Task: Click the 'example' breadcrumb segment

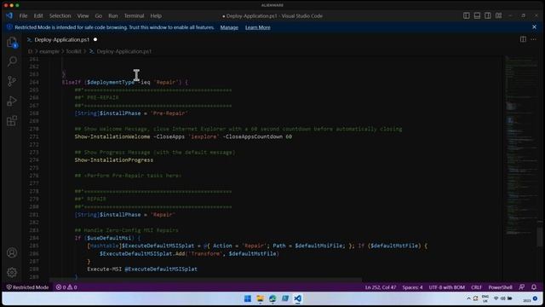Action: pyautogui.click(x=49, y=51)
